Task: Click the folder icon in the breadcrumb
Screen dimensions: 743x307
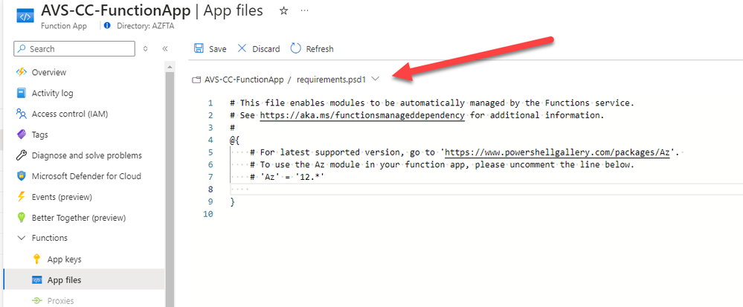Action: [196, 80]
